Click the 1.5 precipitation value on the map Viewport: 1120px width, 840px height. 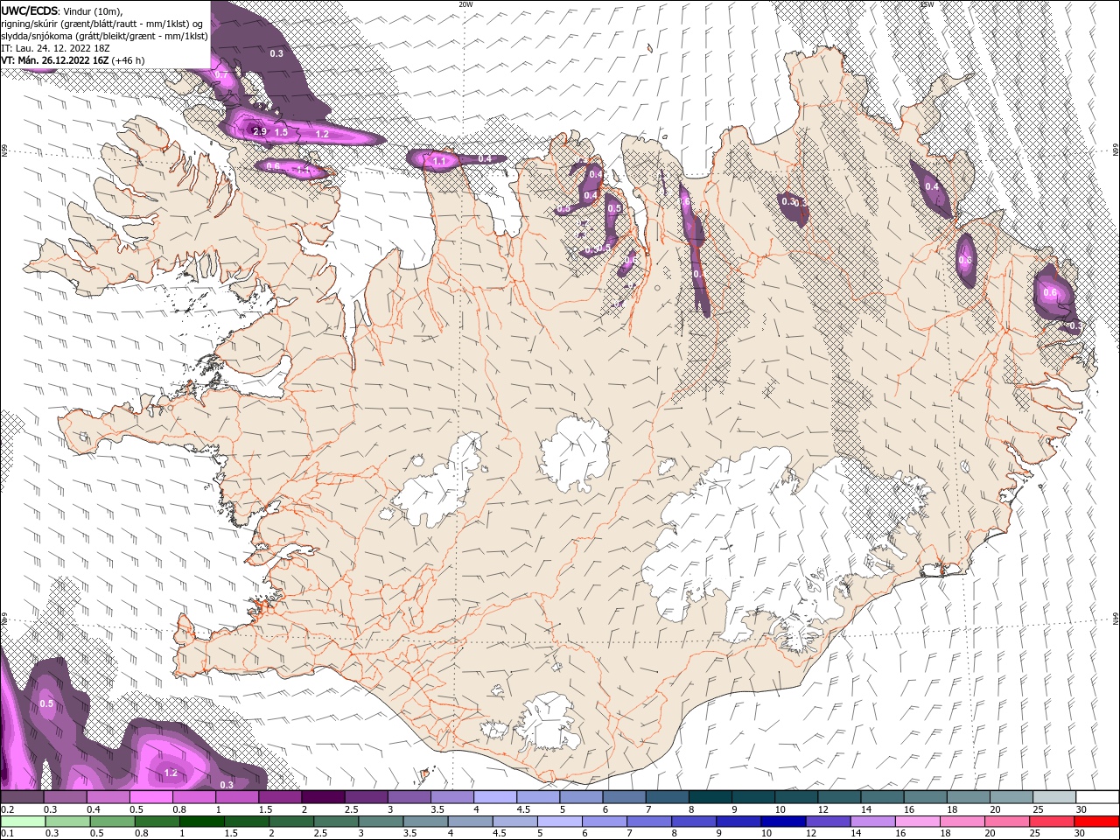(281, 132)
